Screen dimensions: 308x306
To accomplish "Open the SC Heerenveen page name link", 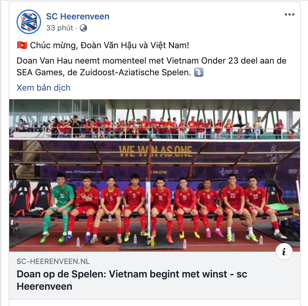I will tap(78, 16).
